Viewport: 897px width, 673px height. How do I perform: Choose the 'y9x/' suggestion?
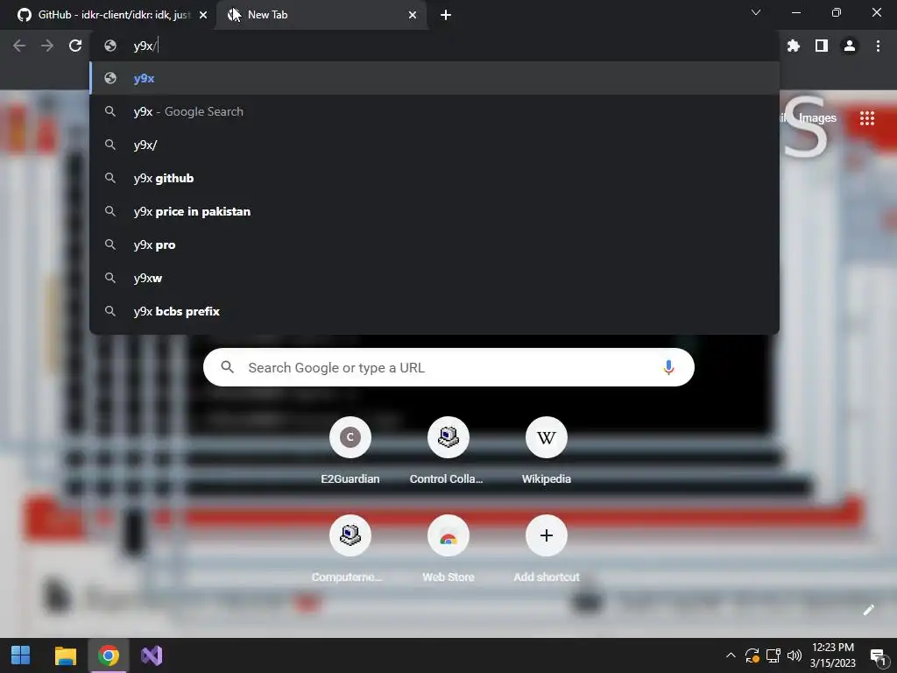tap(434, 145)
